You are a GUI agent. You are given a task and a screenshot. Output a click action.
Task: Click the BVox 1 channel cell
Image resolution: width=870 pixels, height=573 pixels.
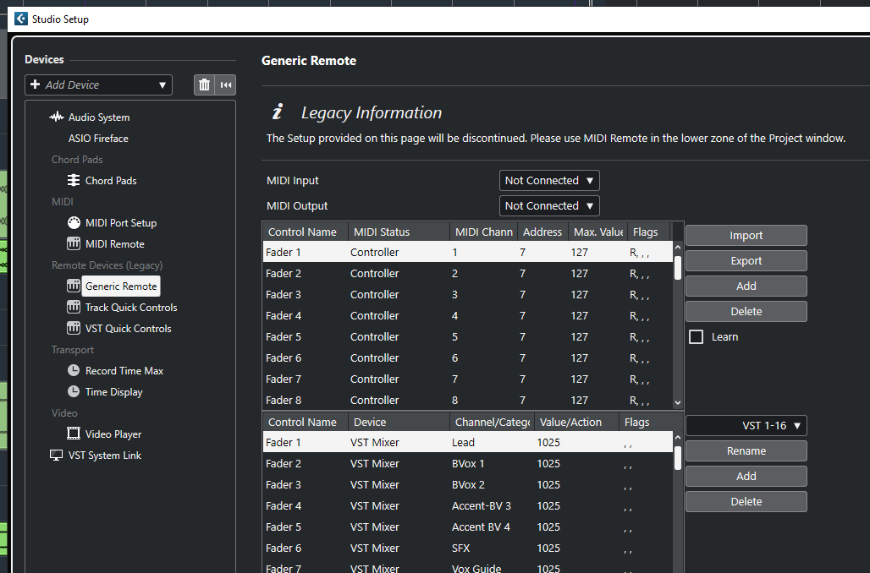point(468,463)
